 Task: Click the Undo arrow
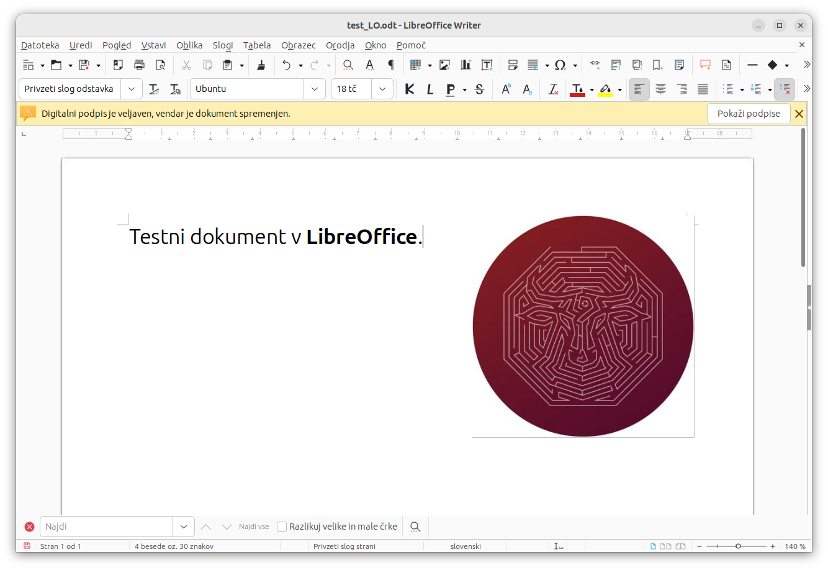[x=286, y=65]
